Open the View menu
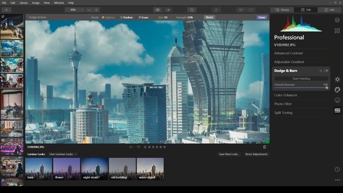This screenshot has width=343, height=193. tap(47, 3)
